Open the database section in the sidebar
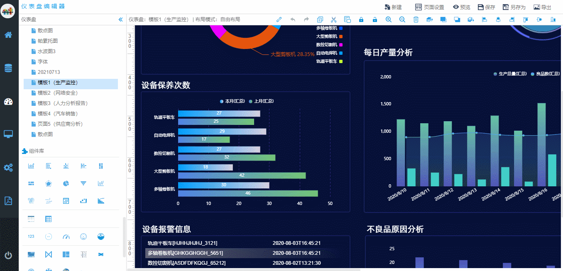 click(x=8, y=68)
